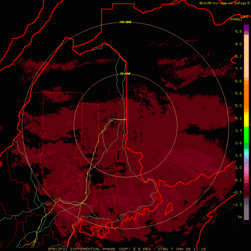Click the -1.3 scale value
Screen dimensions: 251x251
(x=237, y=205)
